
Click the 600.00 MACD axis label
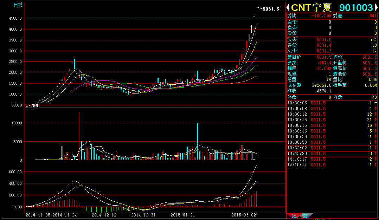[15, 172]
